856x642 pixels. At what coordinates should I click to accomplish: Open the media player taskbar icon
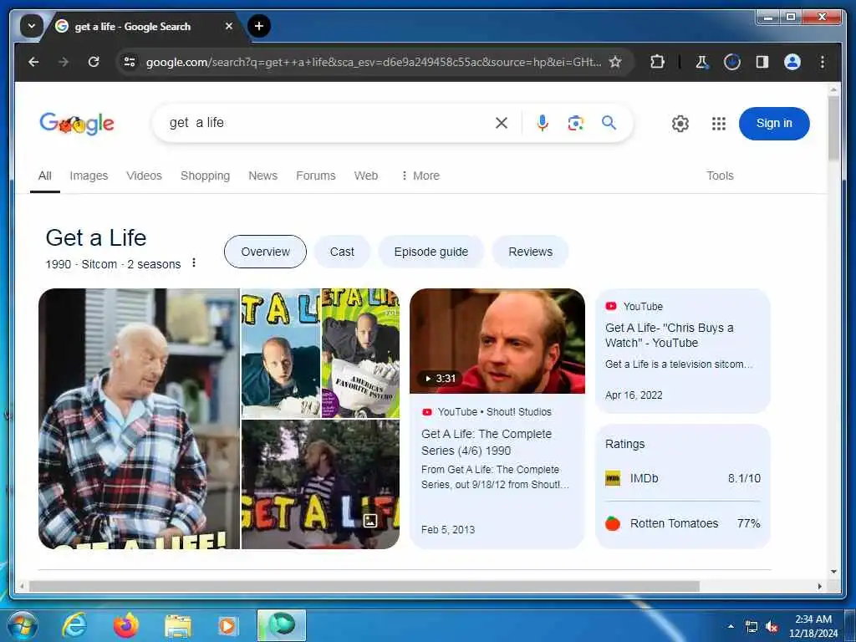(227, 626)
